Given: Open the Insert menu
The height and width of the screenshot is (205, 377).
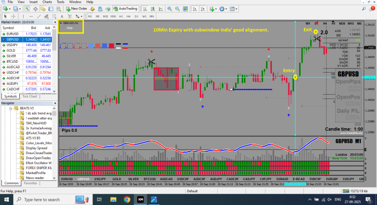Looking at the screenshot, I should pyautogui.click(x=33, y=2).
